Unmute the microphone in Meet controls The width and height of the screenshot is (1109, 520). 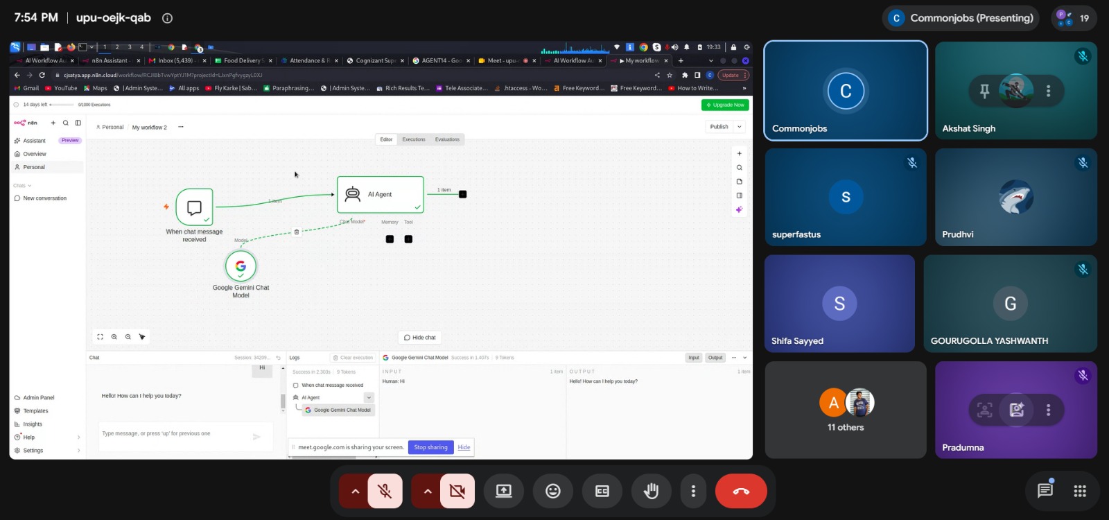point(385,491)
